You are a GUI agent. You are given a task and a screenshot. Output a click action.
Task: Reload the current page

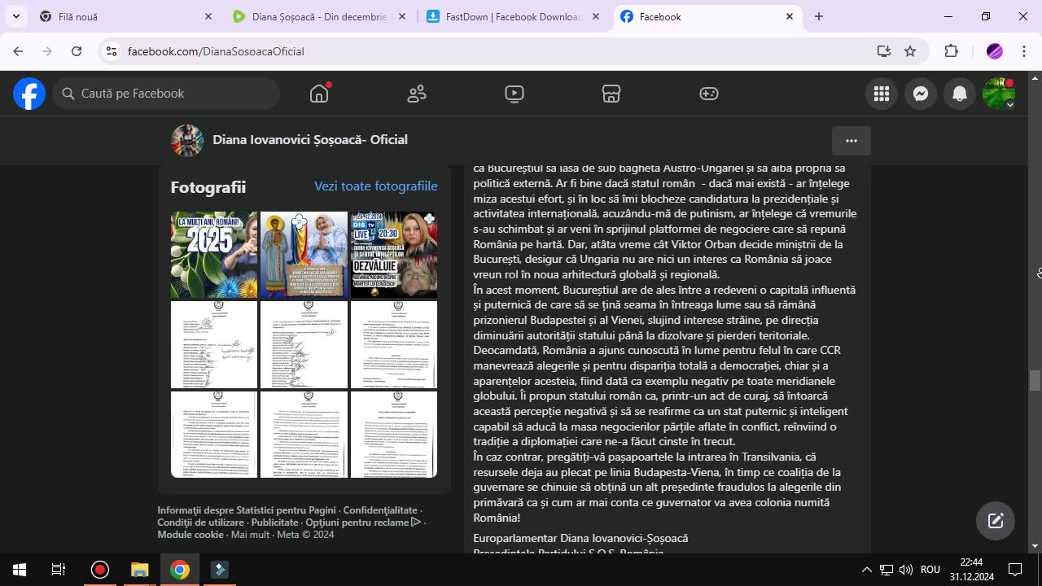coord(77,51)
